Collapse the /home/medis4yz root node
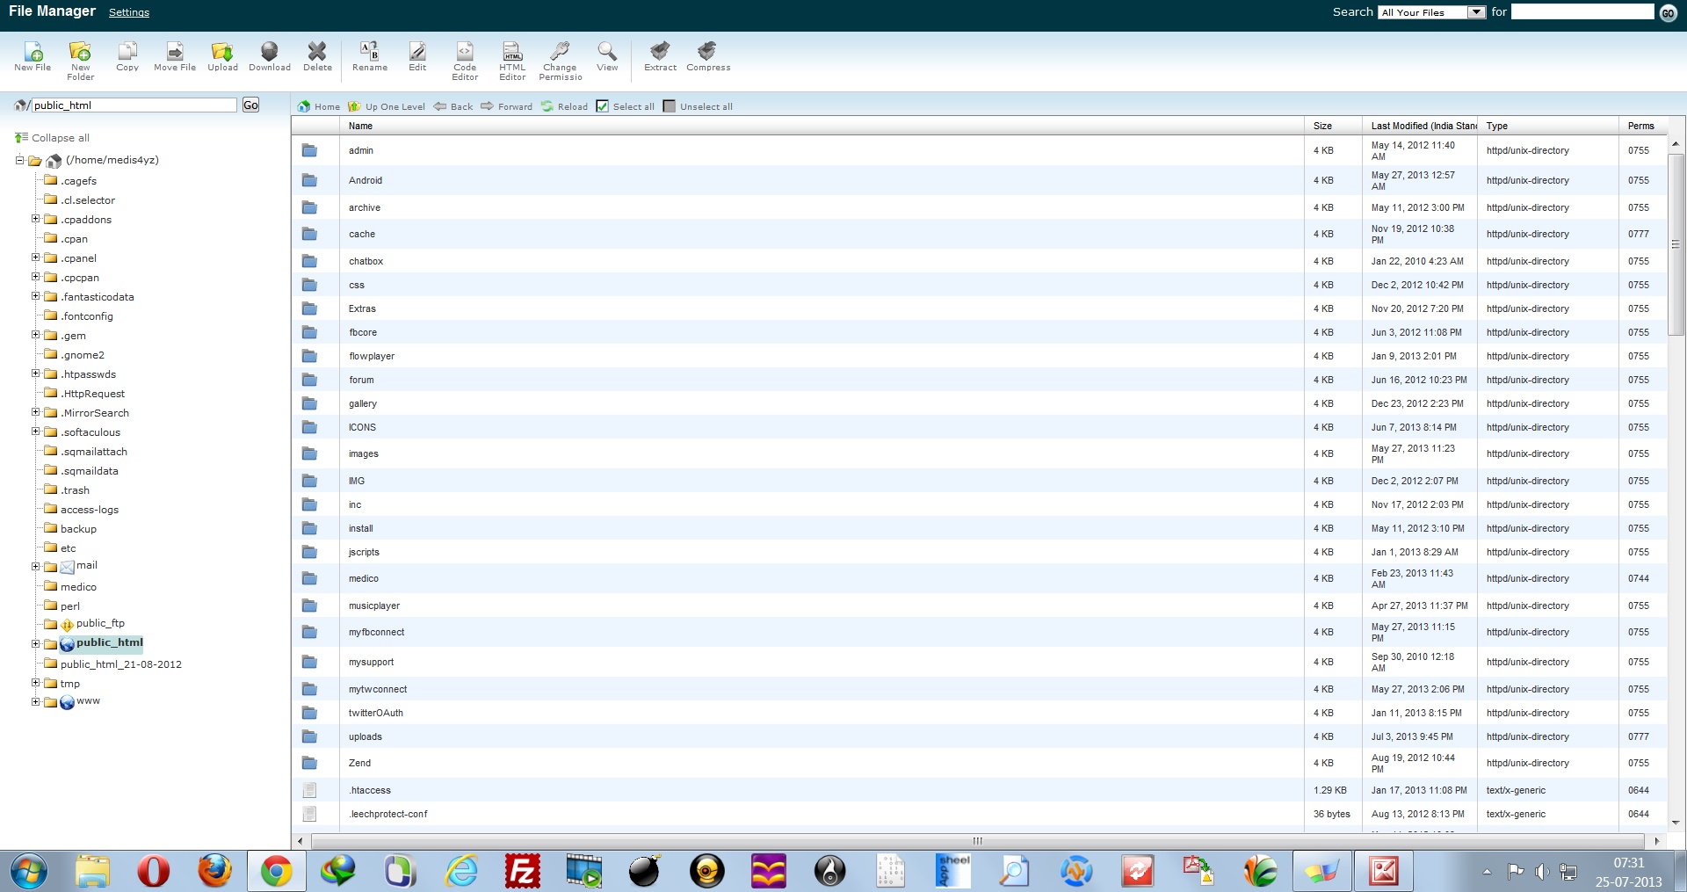 [x=19, y=160]
